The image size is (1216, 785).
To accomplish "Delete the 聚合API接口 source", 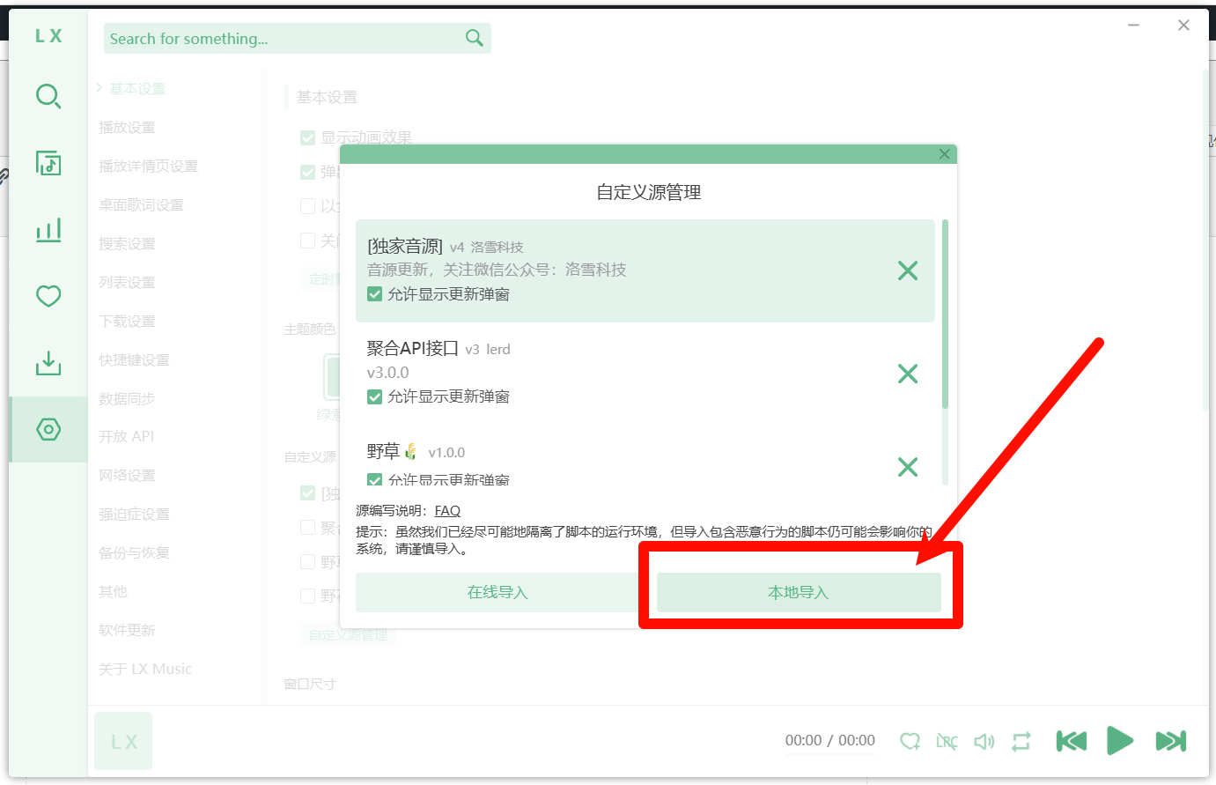I will tap(907, 374).
